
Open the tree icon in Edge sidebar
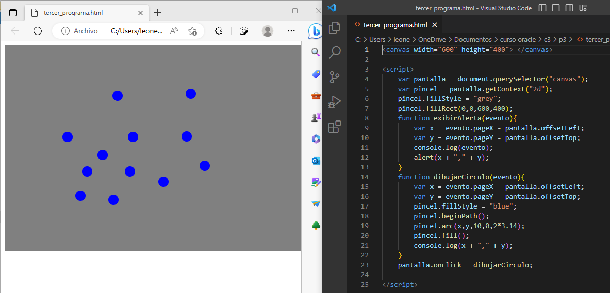316,226
